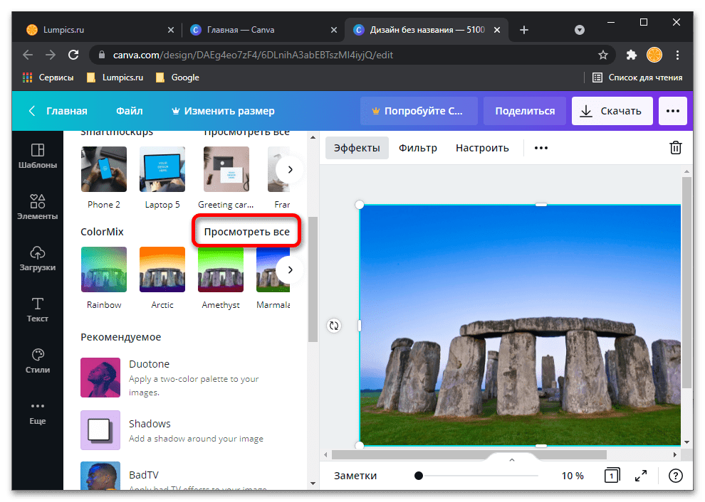Image resolution: width=705 pixels, height=502 pixels.
Task: Open the Файл menu
Action: tap(130, 111)
